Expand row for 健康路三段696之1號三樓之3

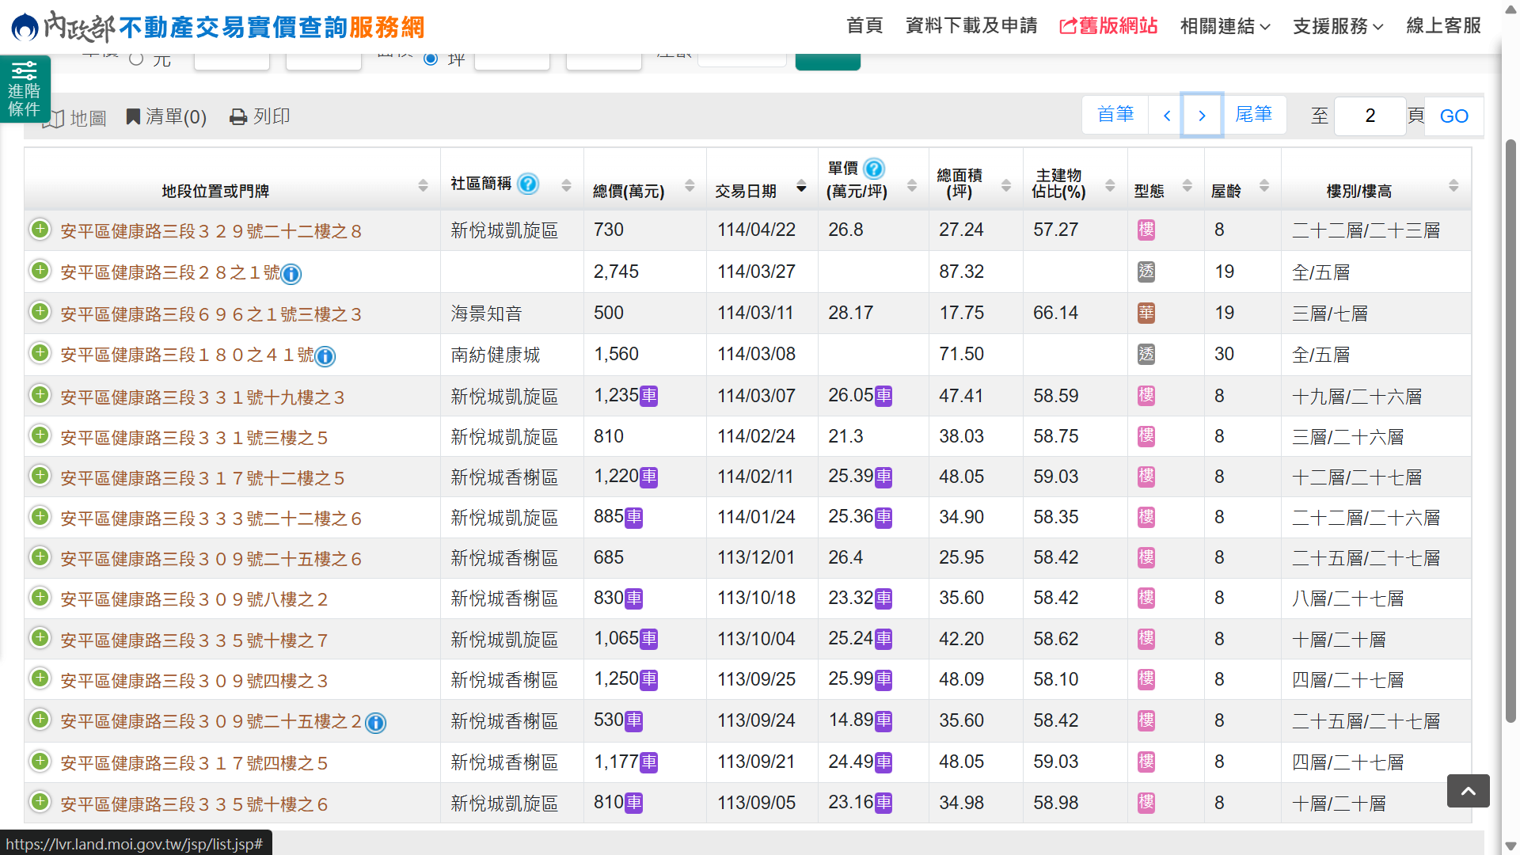click(40, 312)
